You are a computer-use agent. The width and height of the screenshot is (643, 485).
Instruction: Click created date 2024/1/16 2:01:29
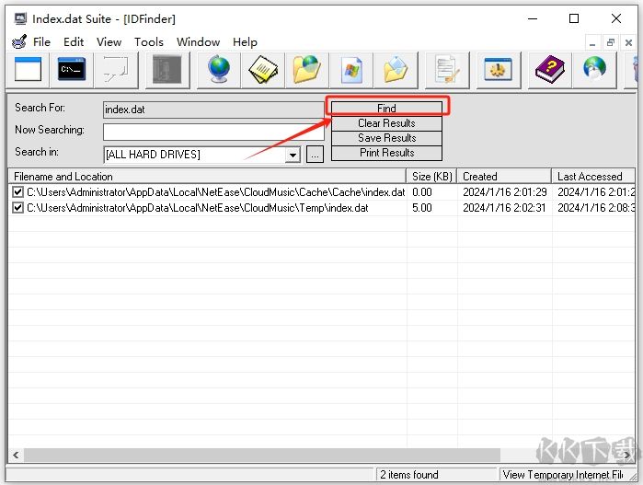click(x=505, y=192)
